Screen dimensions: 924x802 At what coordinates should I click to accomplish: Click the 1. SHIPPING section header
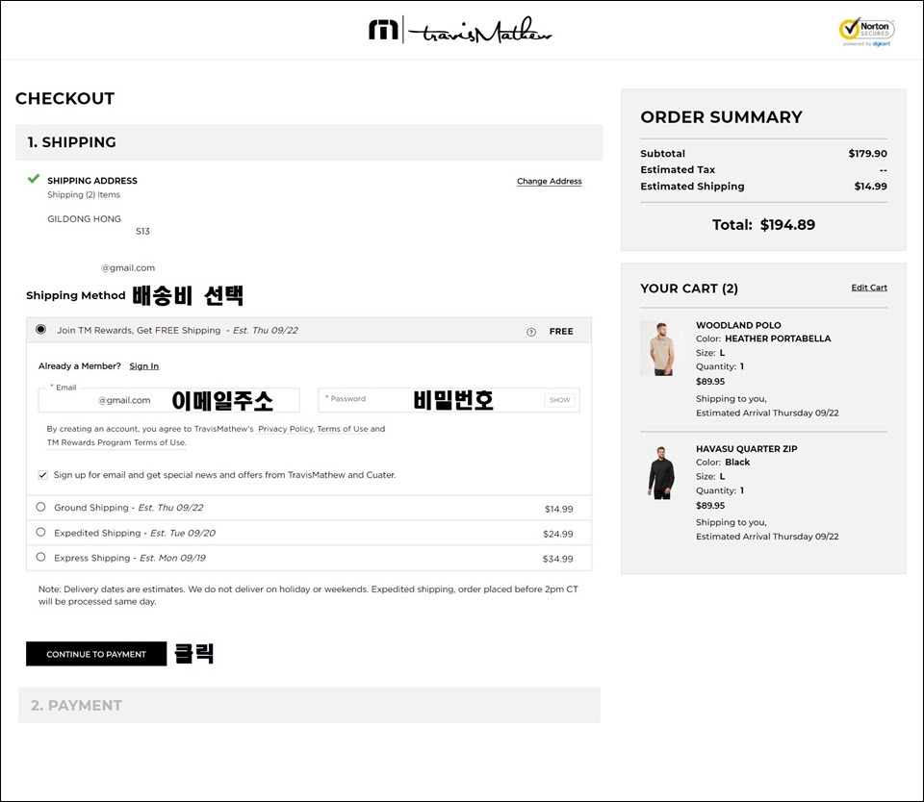[x=309, y=142]
